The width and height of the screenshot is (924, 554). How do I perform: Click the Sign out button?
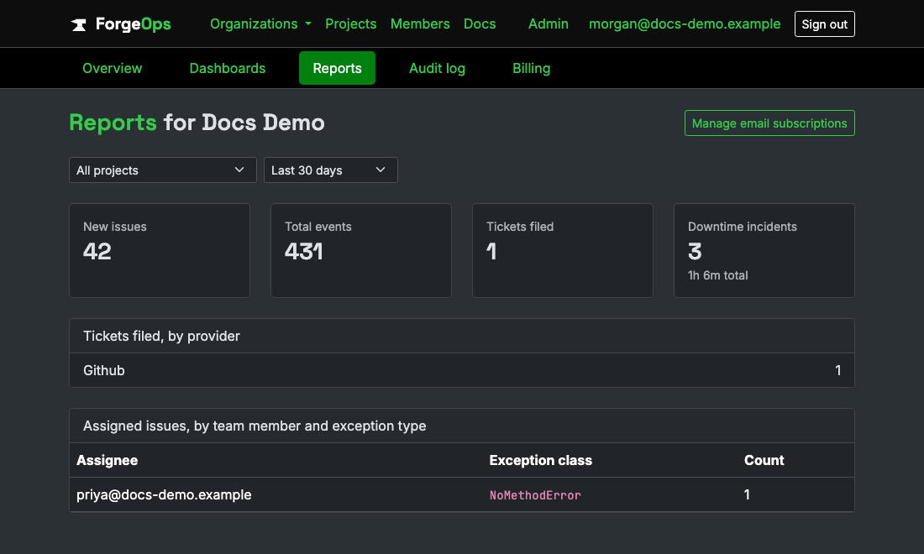tap(824, 24)
